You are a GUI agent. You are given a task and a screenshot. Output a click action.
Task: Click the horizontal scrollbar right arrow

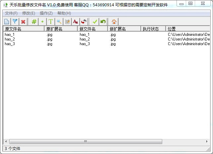pyautogui.click(x=208, y=141)
